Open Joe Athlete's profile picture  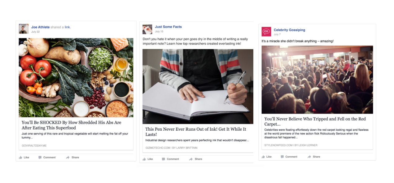pos(24,29)
